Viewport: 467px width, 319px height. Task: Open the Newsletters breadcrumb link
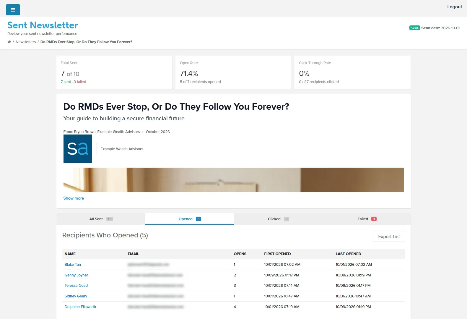click(26, 42)
